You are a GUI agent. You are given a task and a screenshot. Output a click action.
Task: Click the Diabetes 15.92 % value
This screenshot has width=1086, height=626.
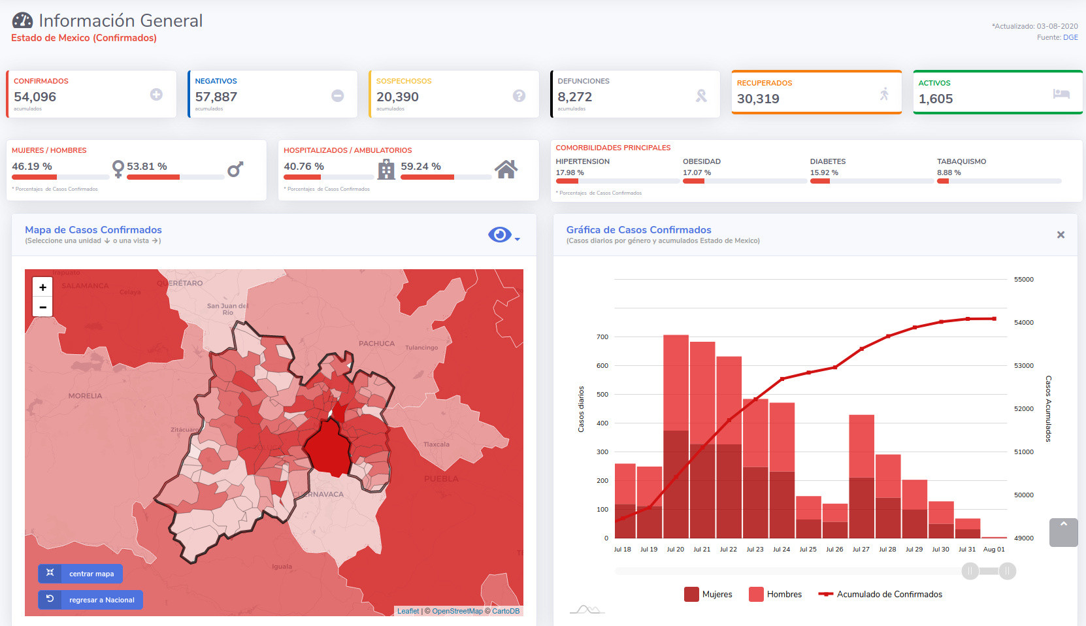[824, 173]
